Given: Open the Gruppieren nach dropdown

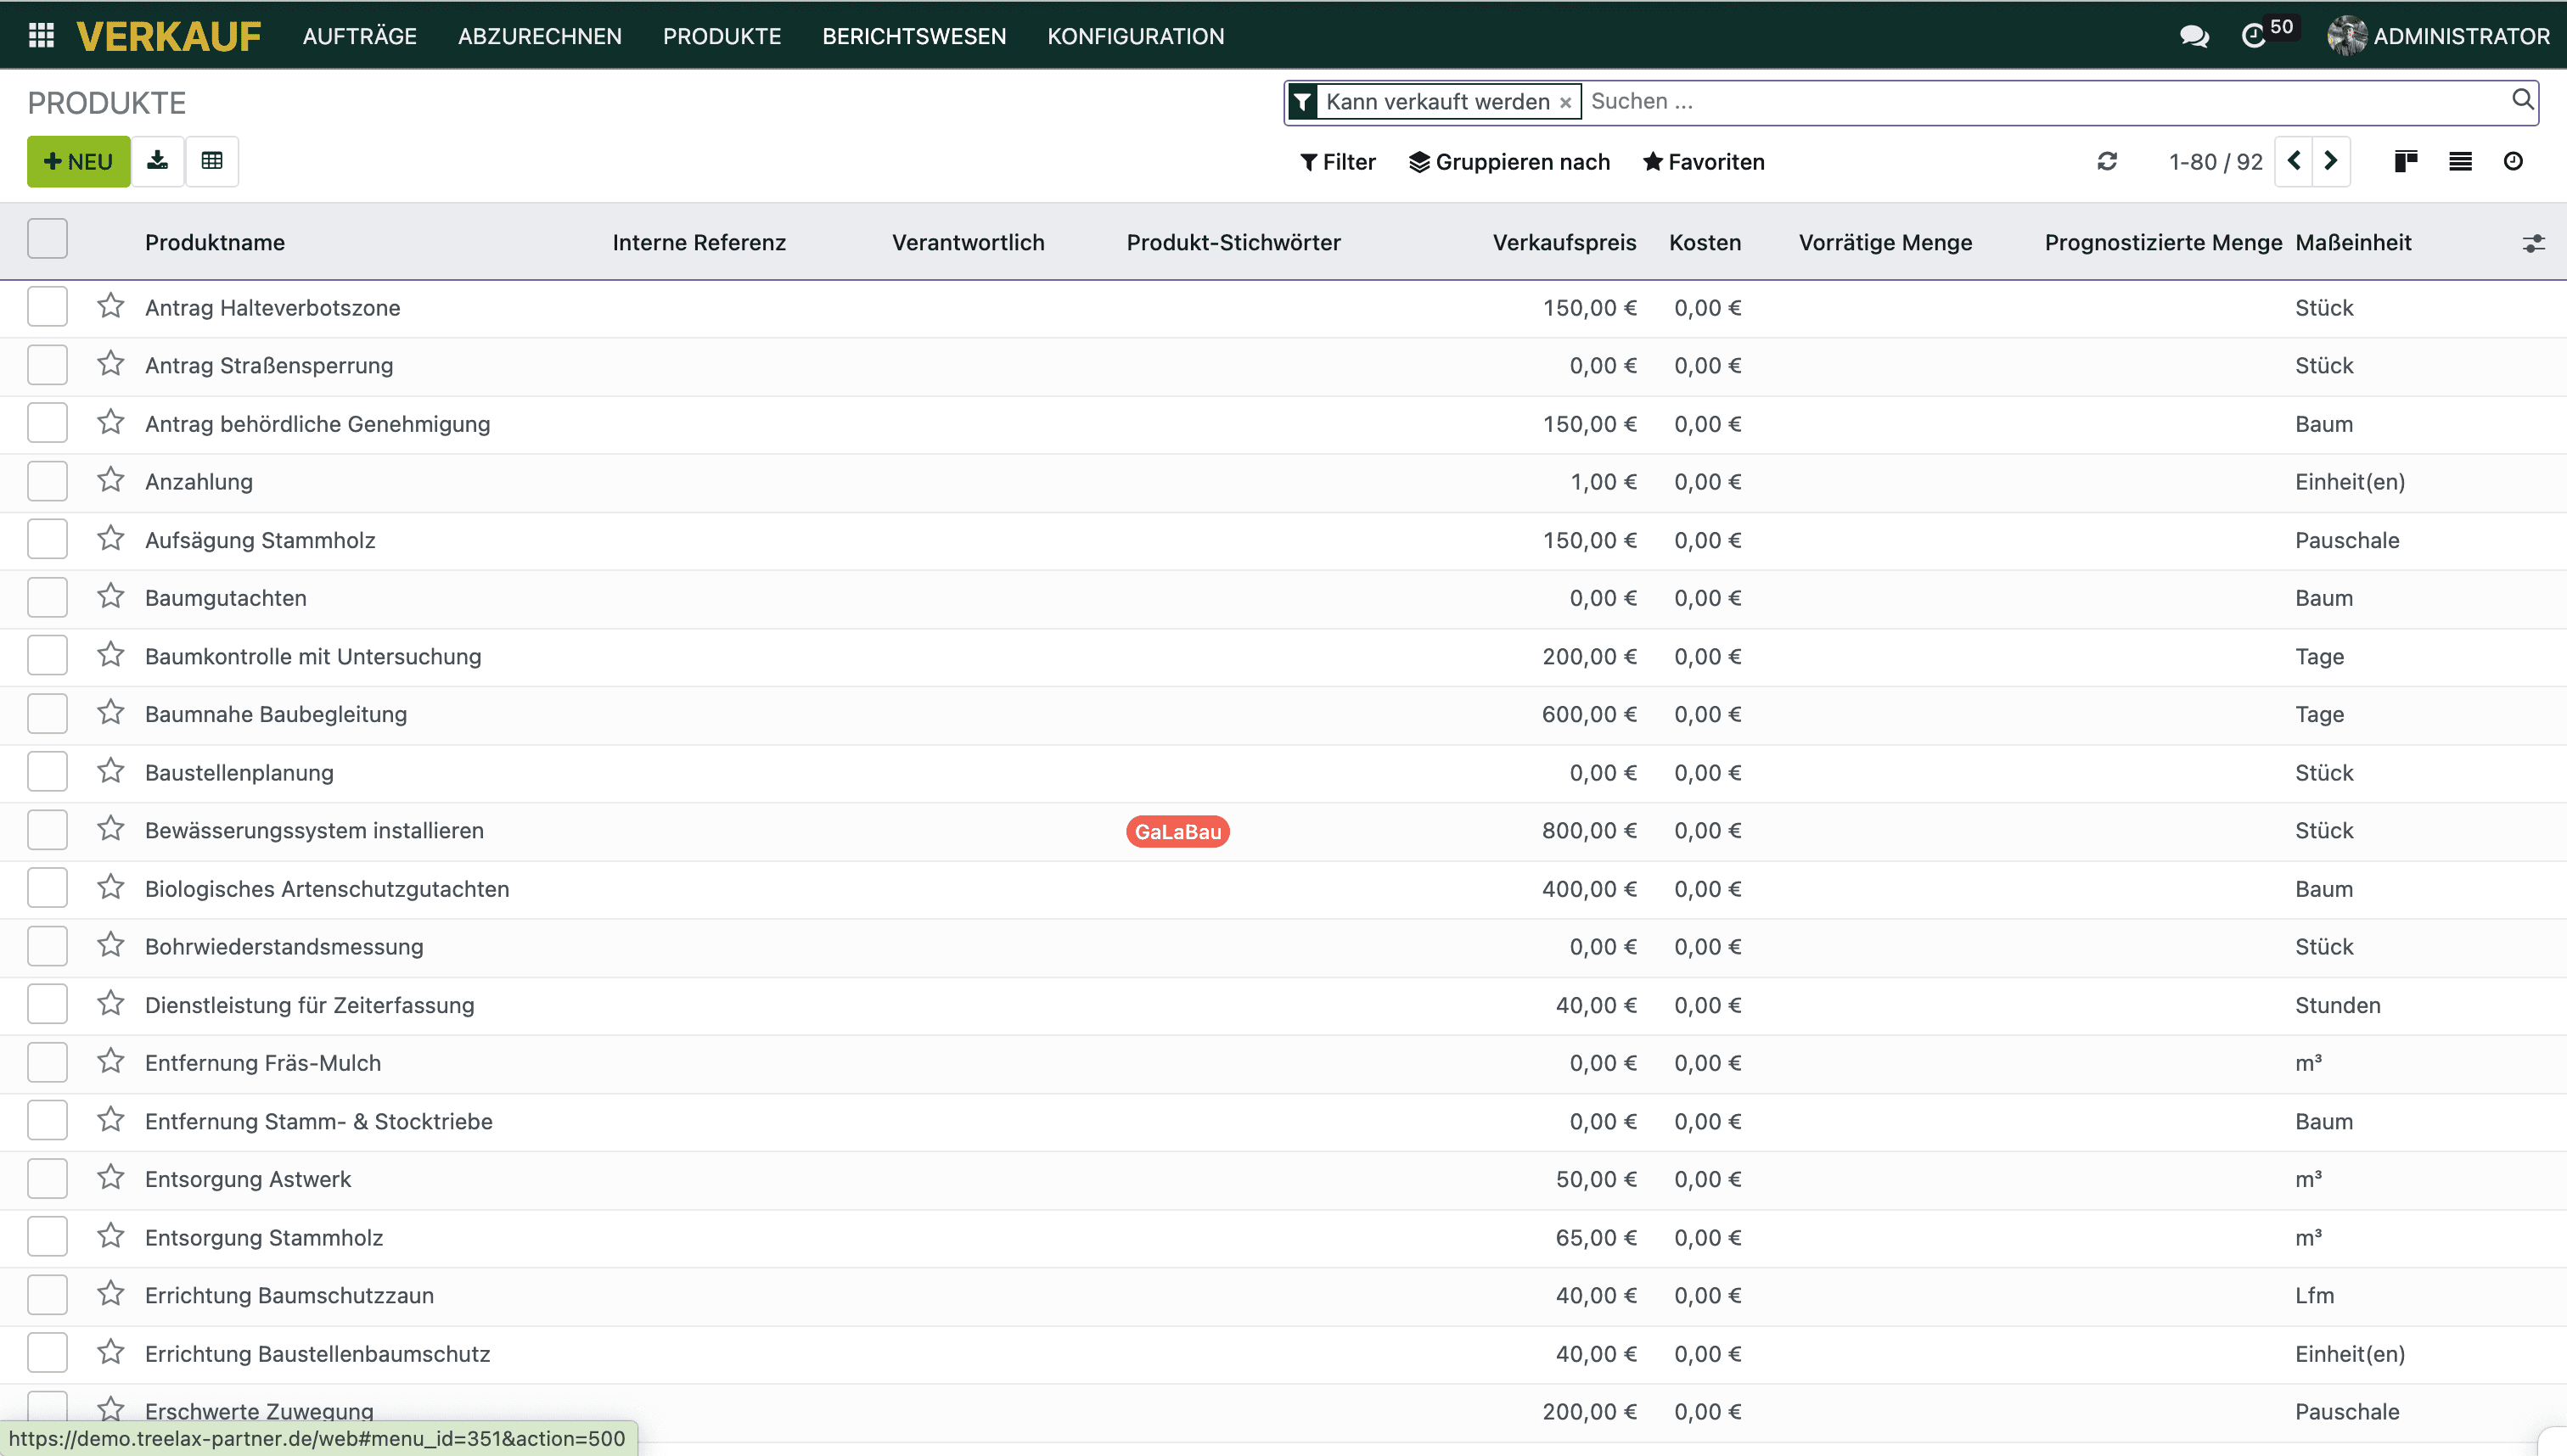Looking at the screenshot, I should point(1509,162).
